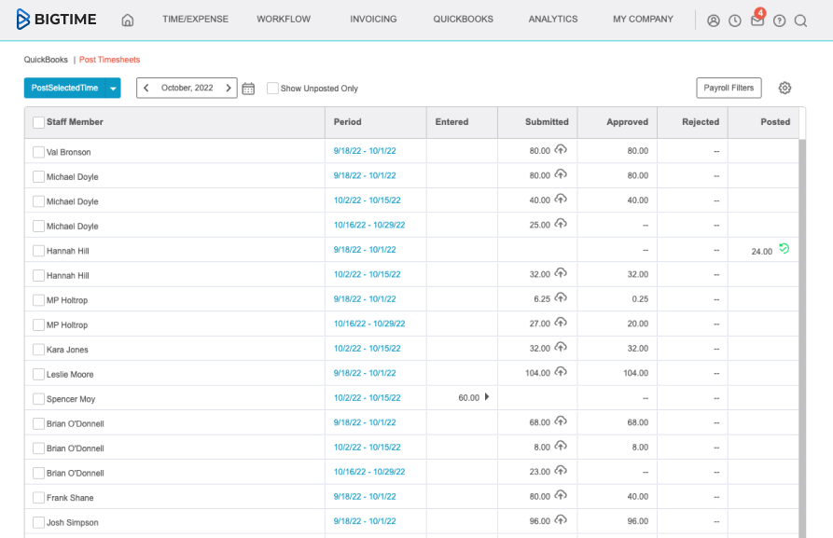The height and width of the screenshot is (538, 833).
Task: Open Payroll Filters
Action: point(729,89)
